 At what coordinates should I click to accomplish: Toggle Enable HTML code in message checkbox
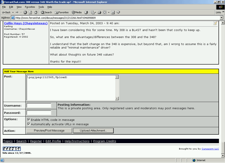[29, 120]
